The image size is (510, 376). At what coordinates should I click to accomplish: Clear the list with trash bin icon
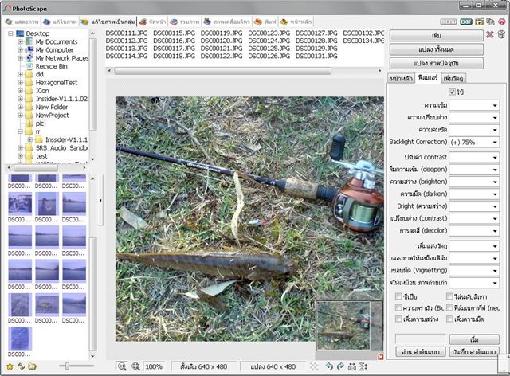(x=501, y=34)
